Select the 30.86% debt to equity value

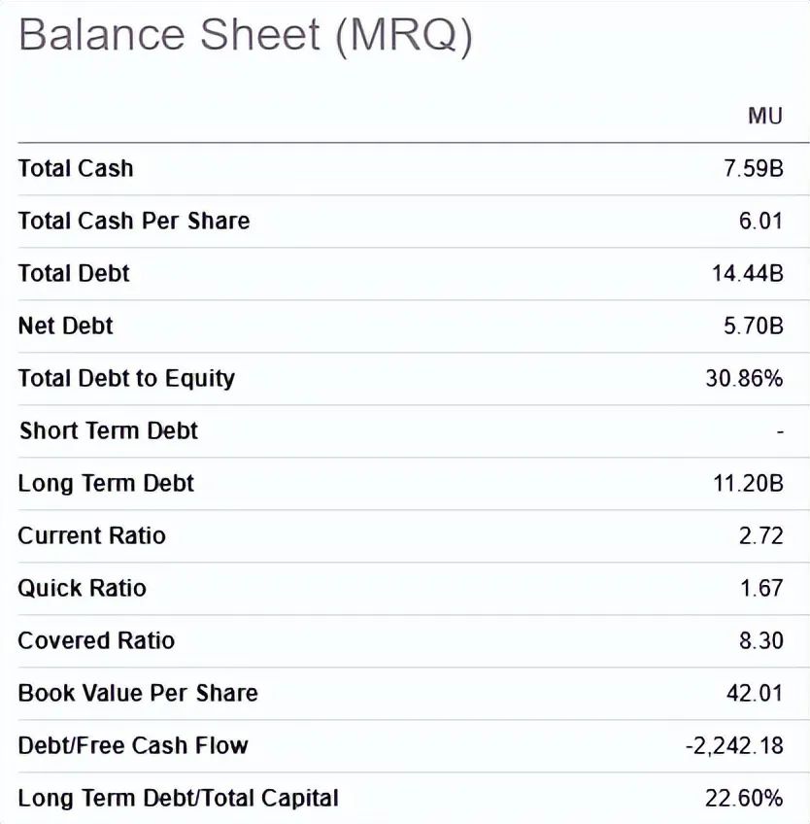(744, 378)
